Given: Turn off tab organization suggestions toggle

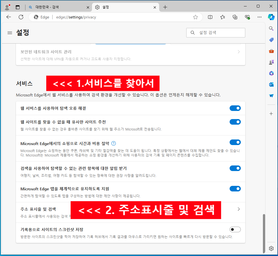Looking at the screenshot, I should [x=235, y=189].
